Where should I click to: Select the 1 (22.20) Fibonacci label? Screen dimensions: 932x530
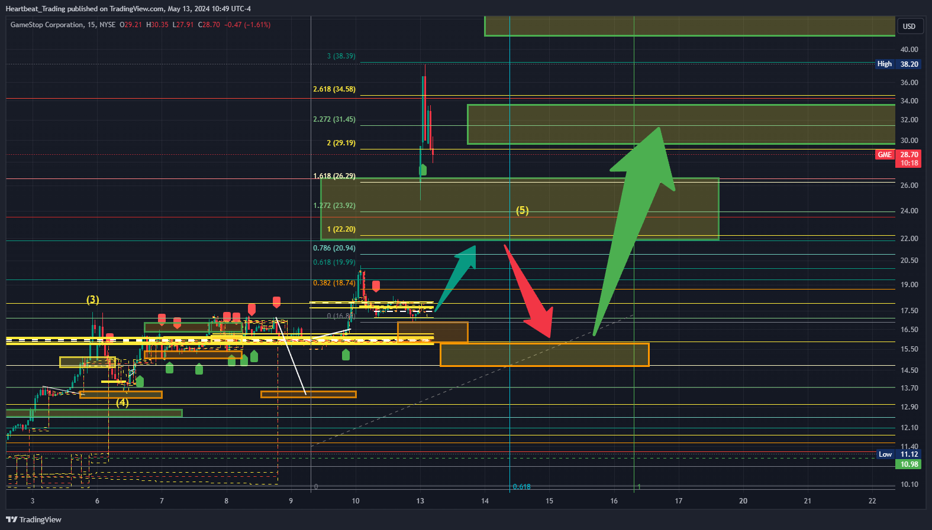click(x=341, y=229)
